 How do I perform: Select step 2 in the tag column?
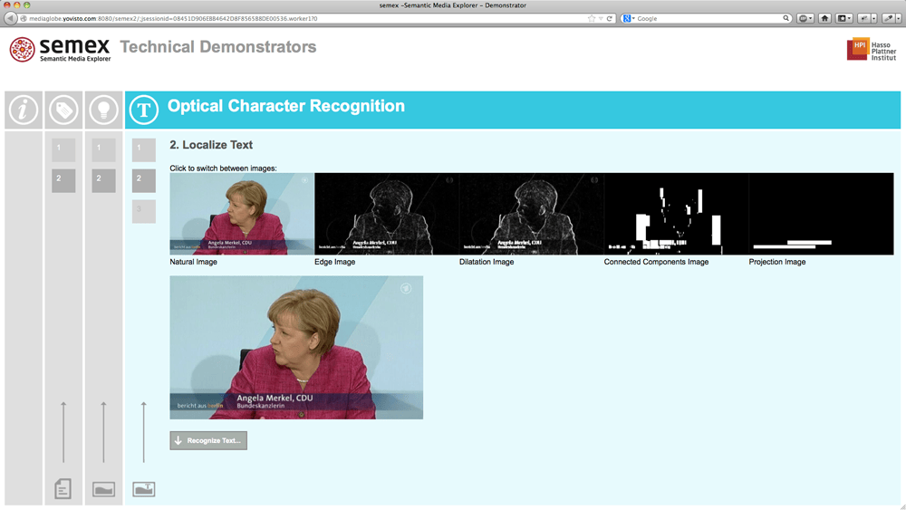coord(63,179)
